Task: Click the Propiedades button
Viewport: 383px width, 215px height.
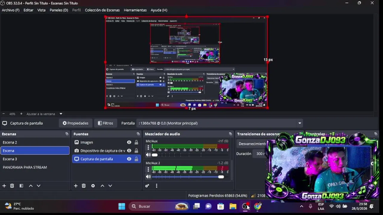Action: point(75,123)
